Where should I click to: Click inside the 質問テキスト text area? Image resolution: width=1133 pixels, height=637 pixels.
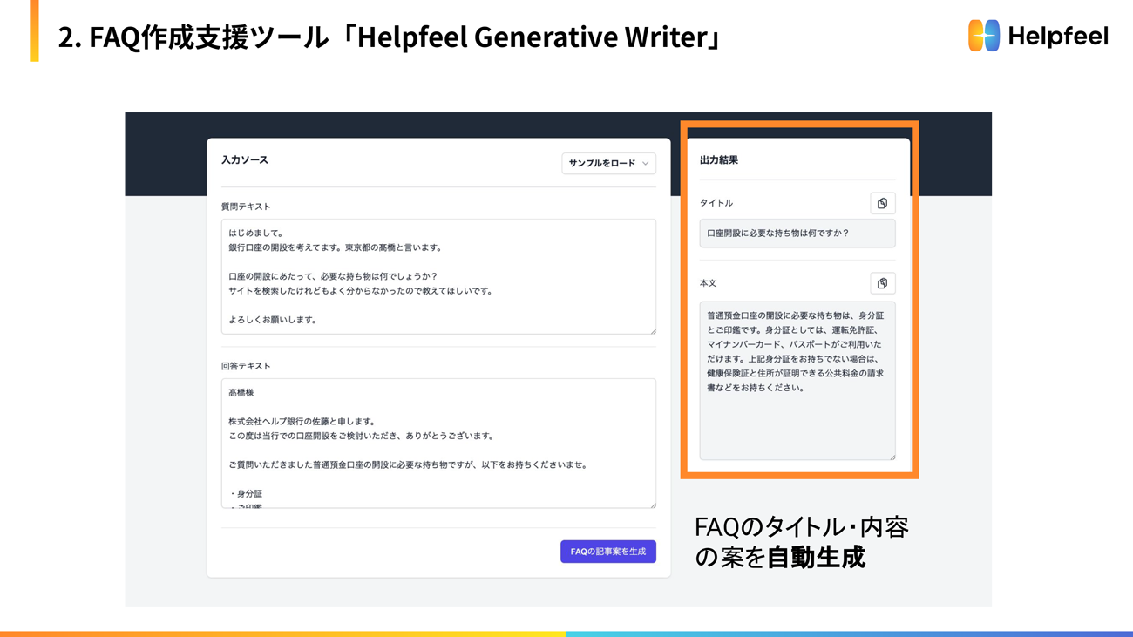(438, 276)
